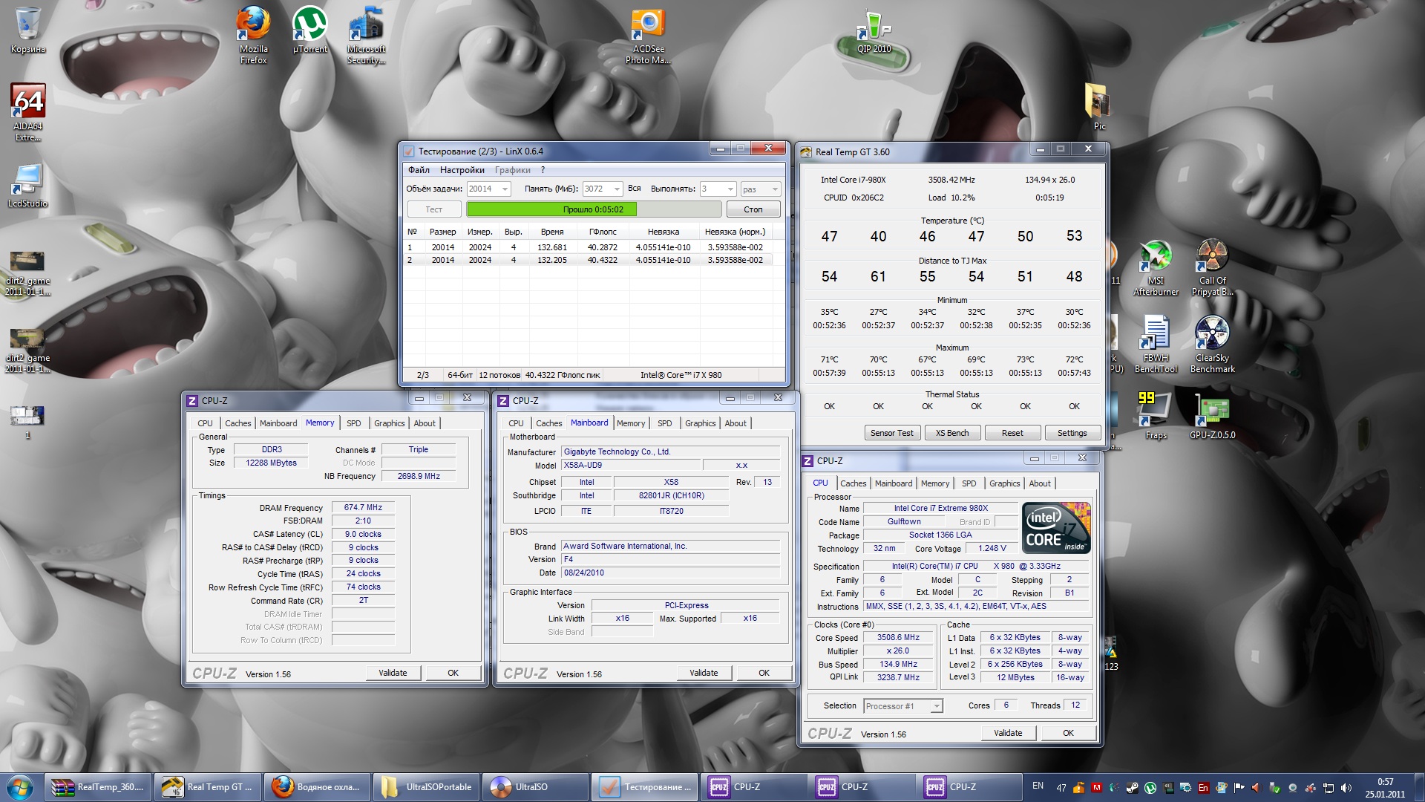Switch to Тестирование LinX taskbar button
Viewport: 1425px width, 802px height.
pos(643,786)
